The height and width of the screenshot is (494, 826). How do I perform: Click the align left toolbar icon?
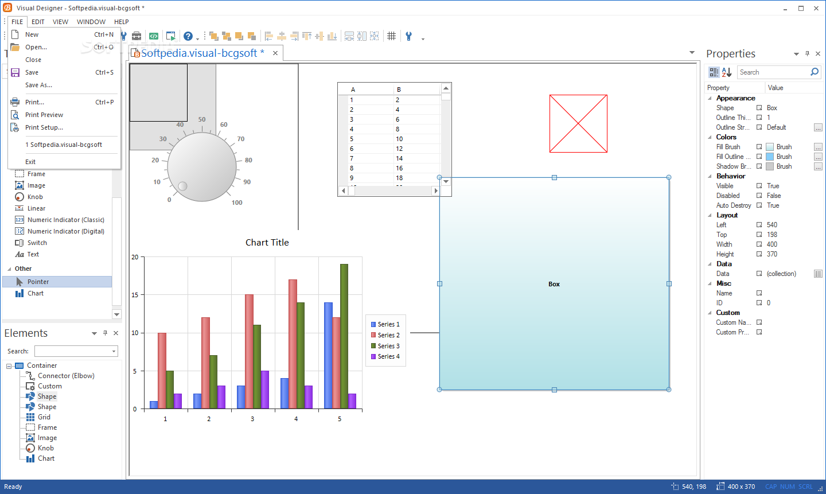pyautogui.click(x=269, y=36)
